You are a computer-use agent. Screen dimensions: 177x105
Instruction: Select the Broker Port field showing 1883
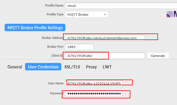coord(79,47)
